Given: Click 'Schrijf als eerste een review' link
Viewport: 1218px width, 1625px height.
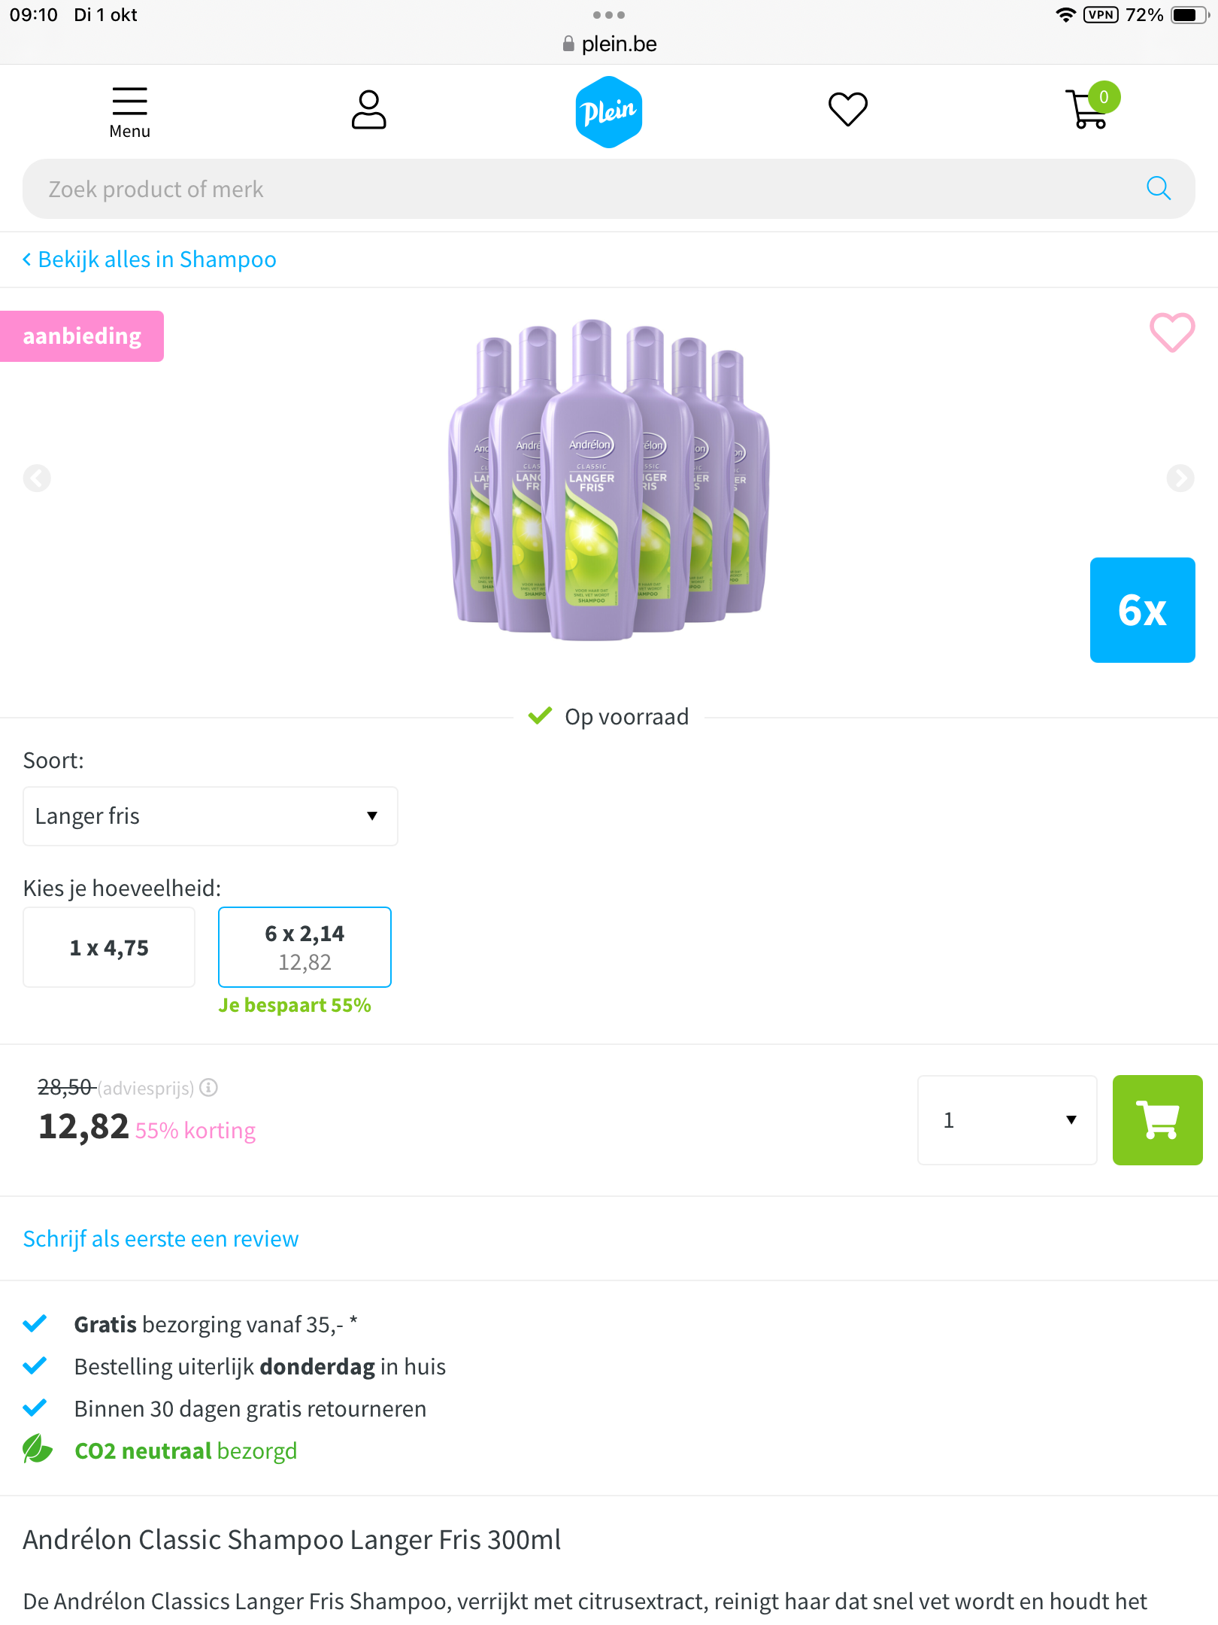Looking at the screenshot, I should coord(161,1238).
